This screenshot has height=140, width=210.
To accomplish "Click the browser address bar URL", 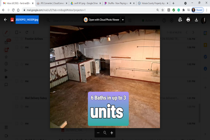I will 70,10.
